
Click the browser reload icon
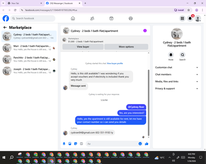[x=15, y=10]
